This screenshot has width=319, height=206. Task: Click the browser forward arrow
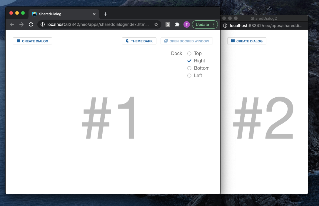point(21,24)
